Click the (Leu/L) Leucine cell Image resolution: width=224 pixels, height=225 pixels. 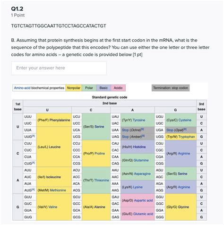(x=54, y=147)
